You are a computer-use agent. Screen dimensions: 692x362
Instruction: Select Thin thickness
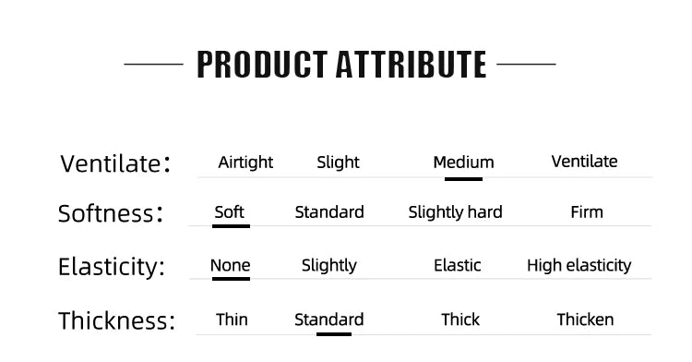click(x=232, y=320)
